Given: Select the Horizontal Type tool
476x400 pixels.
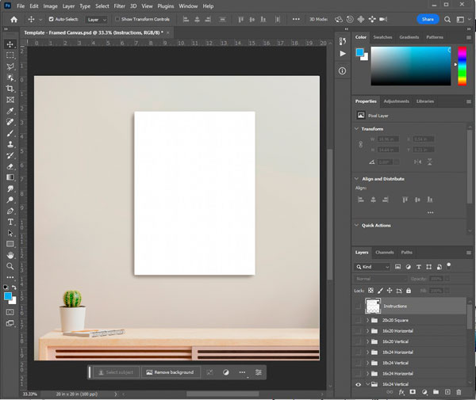Looking at the screenshot, I should (10, 223).
